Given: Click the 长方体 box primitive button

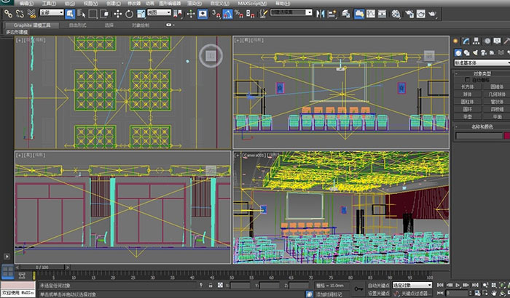Looking at the screenshot, I should 467,86.
